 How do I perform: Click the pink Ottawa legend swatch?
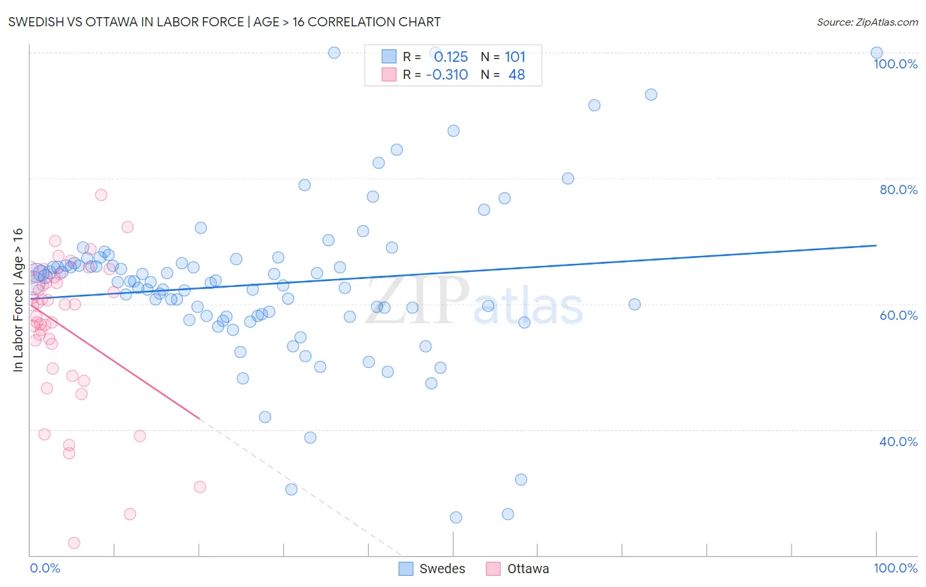(x=493, y=569)
